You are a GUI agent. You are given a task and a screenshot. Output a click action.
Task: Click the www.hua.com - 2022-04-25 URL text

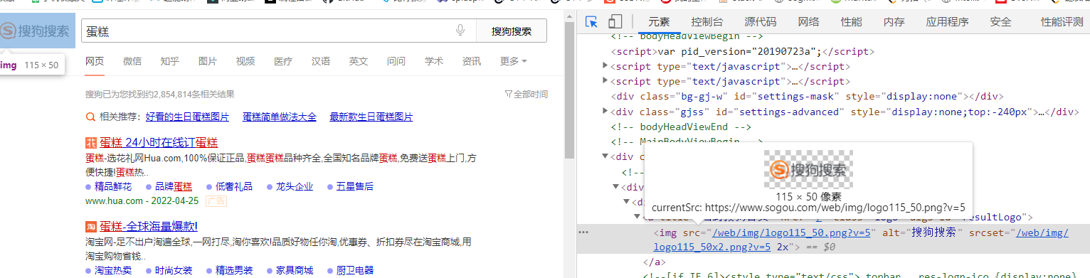click(x=142, y=201)
